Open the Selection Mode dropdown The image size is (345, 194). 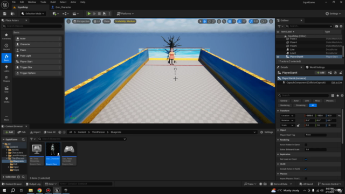[33, 13]
